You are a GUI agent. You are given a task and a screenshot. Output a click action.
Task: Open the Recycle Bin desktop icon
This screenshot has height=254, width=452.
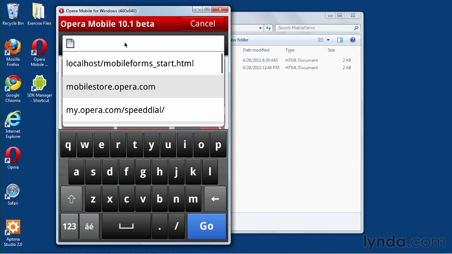point(13,14)
